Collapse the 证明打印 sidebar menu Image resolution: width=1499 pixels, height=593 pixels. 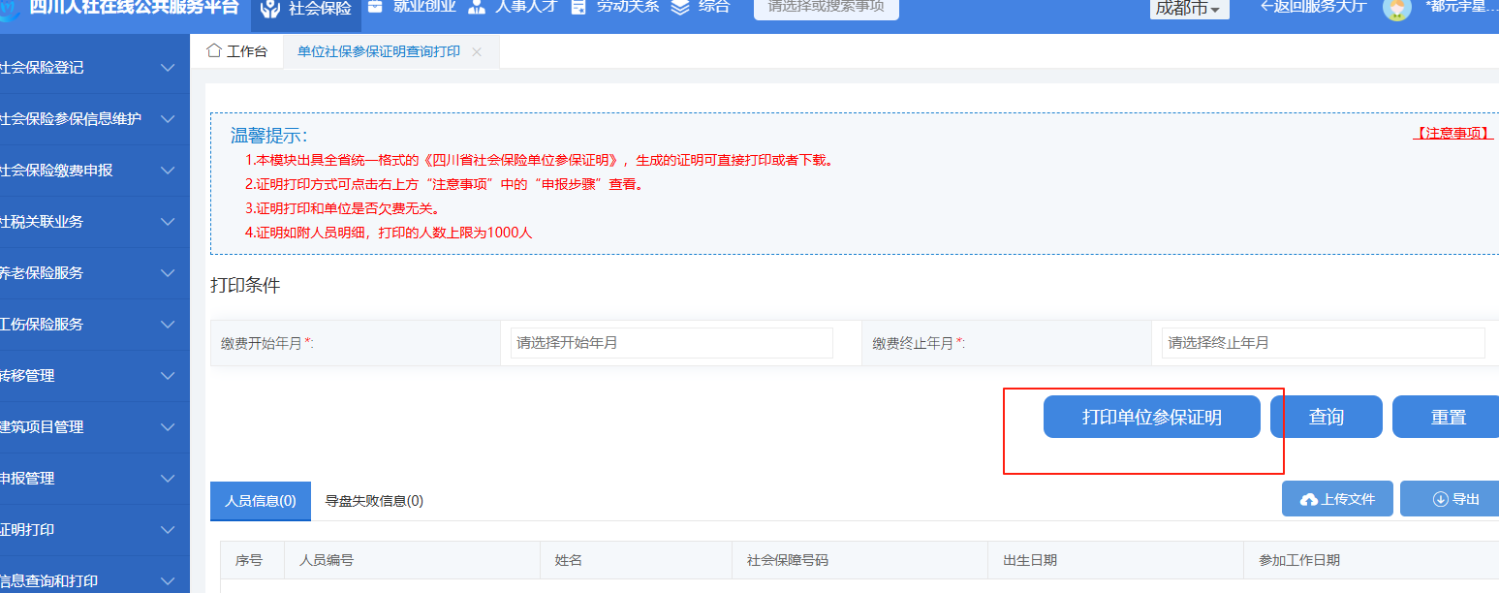coord(168,529)
